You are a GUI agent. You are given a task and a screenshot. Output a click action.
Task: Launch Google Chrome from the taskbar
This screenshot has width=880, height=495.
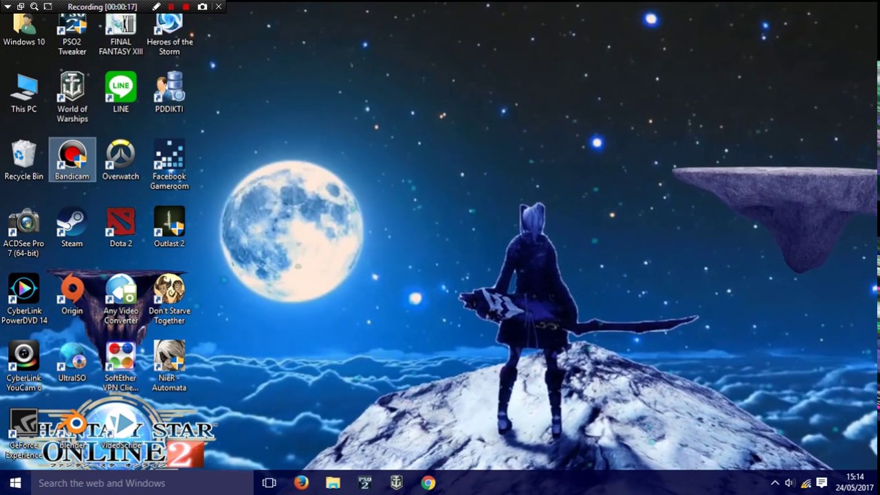pyautogui.click(x=428, y=483)
